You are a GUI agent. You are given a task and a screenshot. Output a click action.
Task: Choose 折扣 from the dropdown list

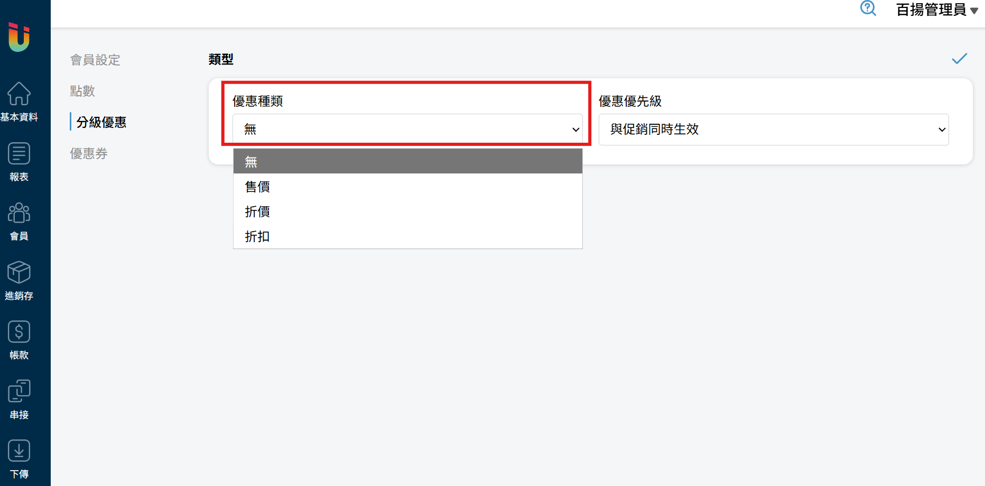407,236
